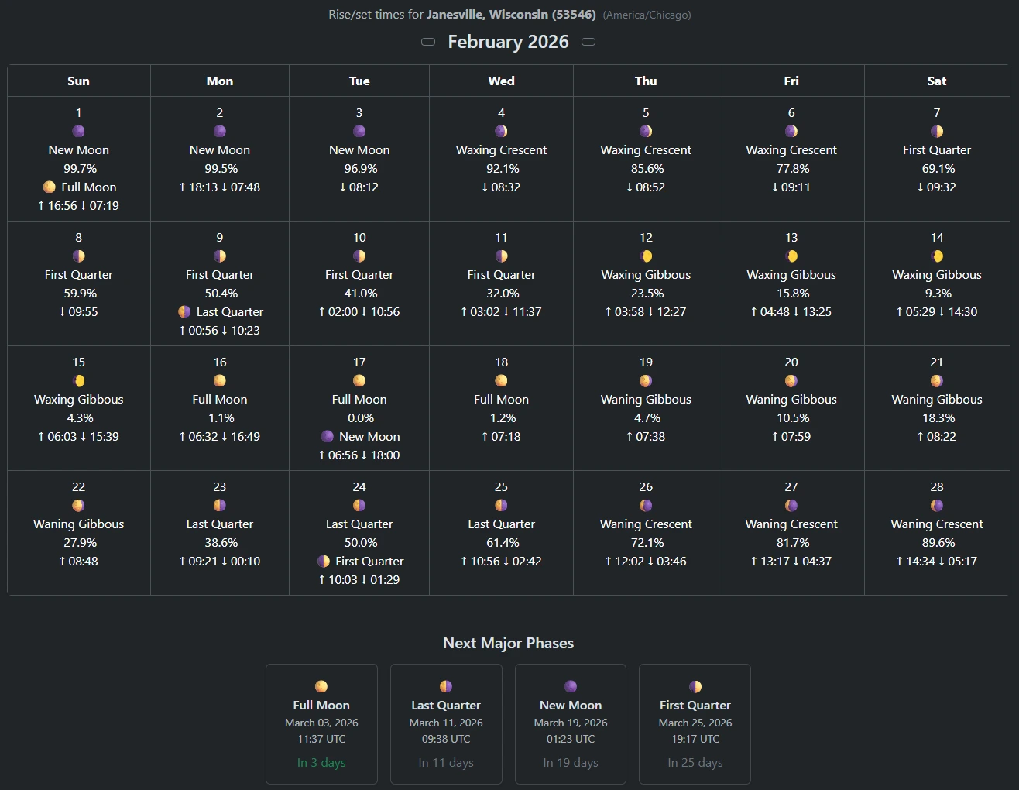This screenshot has width=1019, height=790.
Task: Click the Sun column header
Action: point(78,81)
